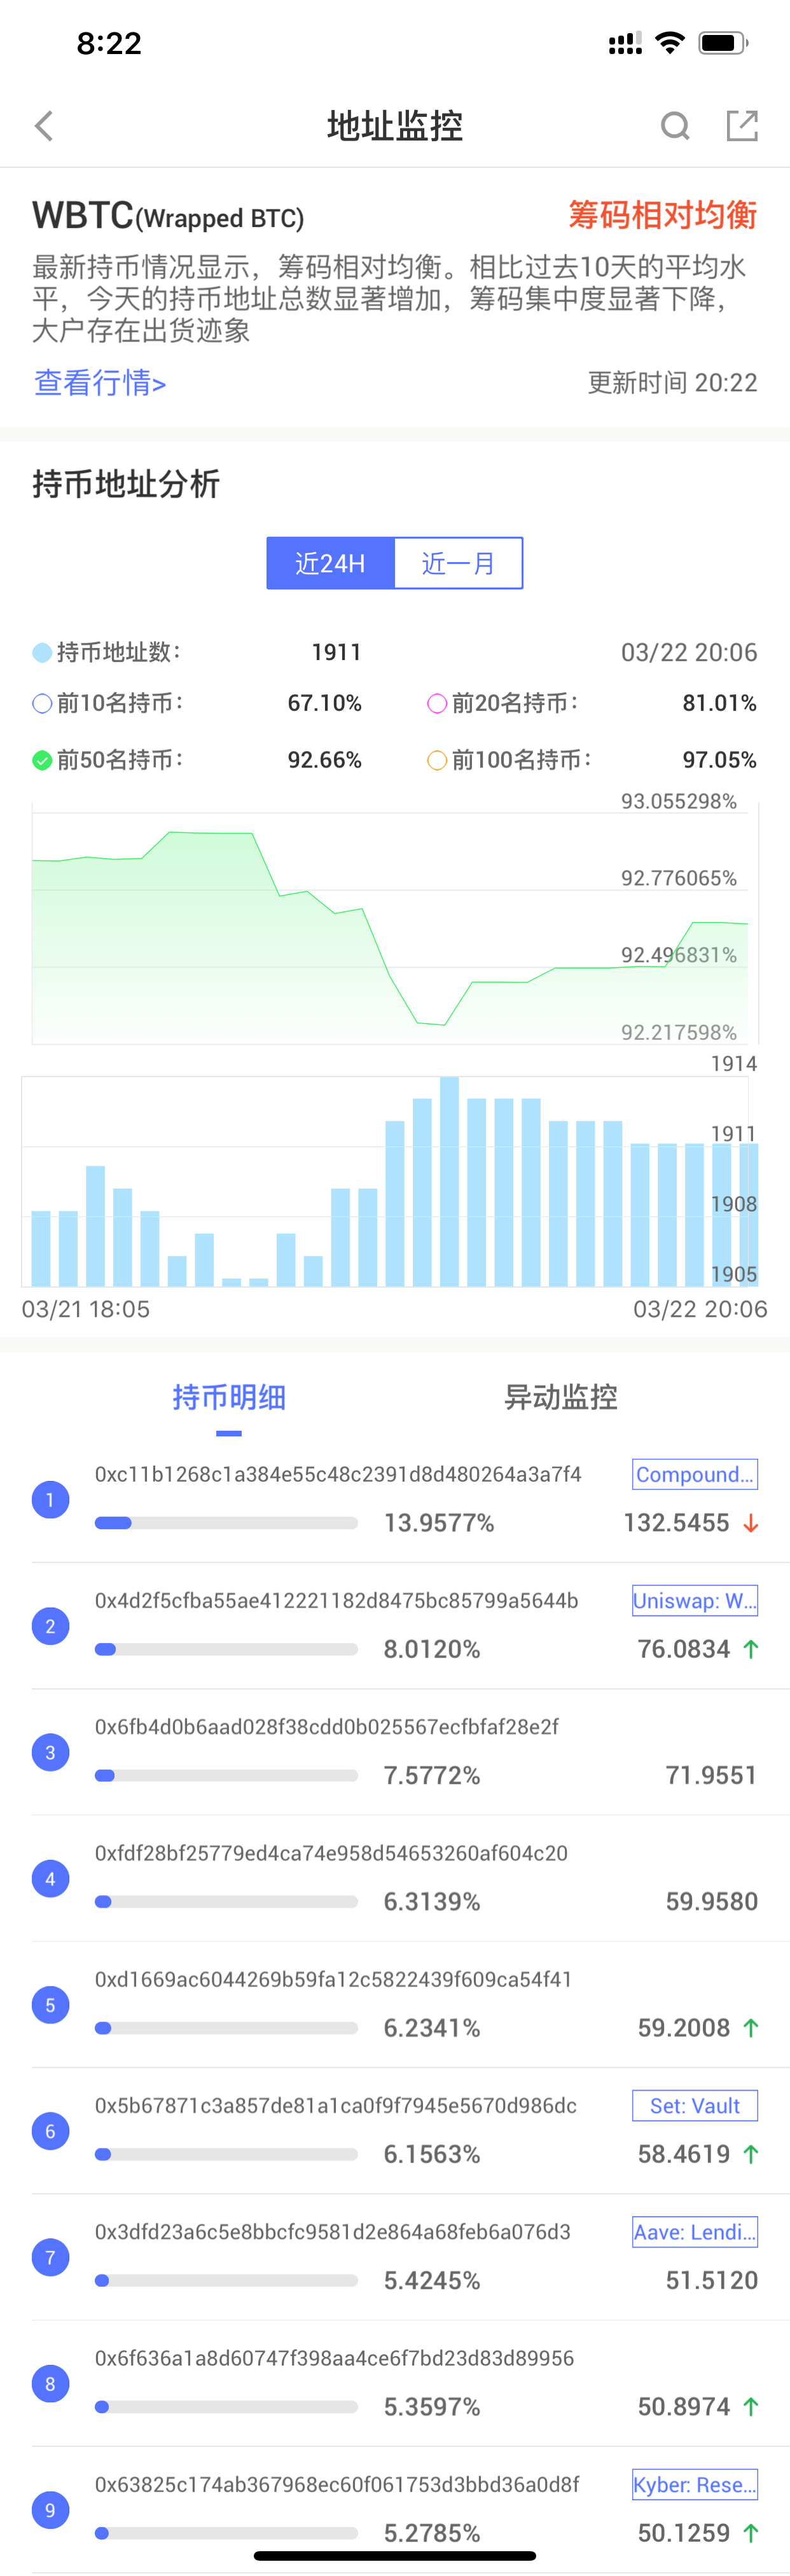790x2576 pixels.
Task: Tap address 0xd1669ac6044269b59fa12c5822439f609ca54f41
Action: tap(333, 1979)
